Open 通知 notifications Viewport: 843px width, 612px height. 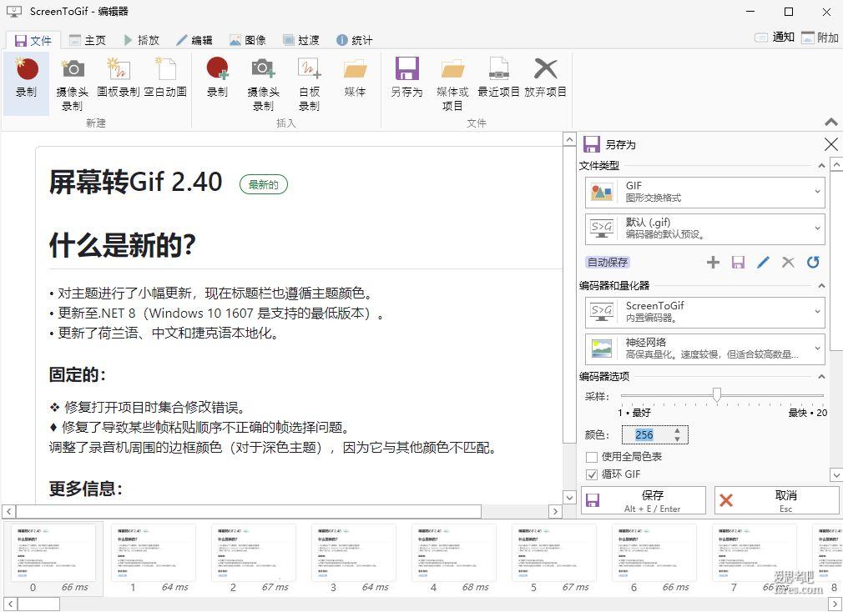pyautogui.click(x=775, y=37)
